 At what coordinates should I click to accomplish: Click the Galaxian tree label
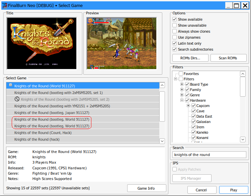203,122
